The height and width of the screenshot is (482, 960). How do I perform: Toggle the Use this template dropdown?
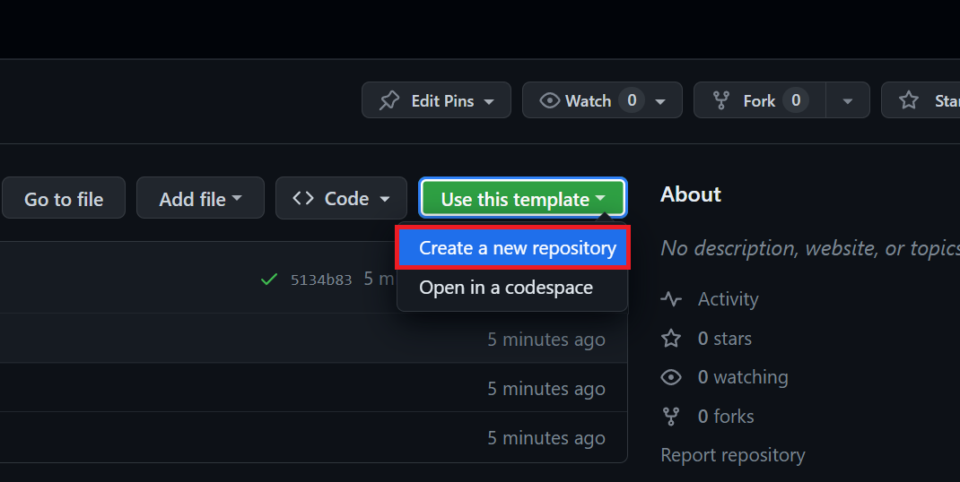523,198
